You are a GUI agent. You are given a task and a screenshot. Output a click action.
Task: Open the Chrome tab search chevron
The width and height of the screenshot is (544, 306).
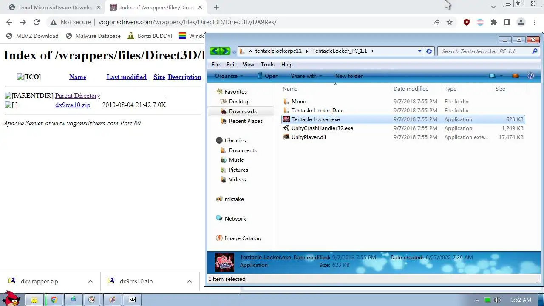pos(493,7)
